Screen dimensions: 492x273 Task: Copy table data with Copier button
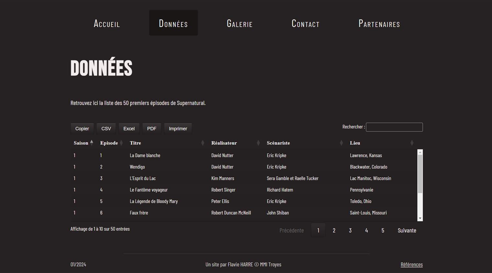82,128
